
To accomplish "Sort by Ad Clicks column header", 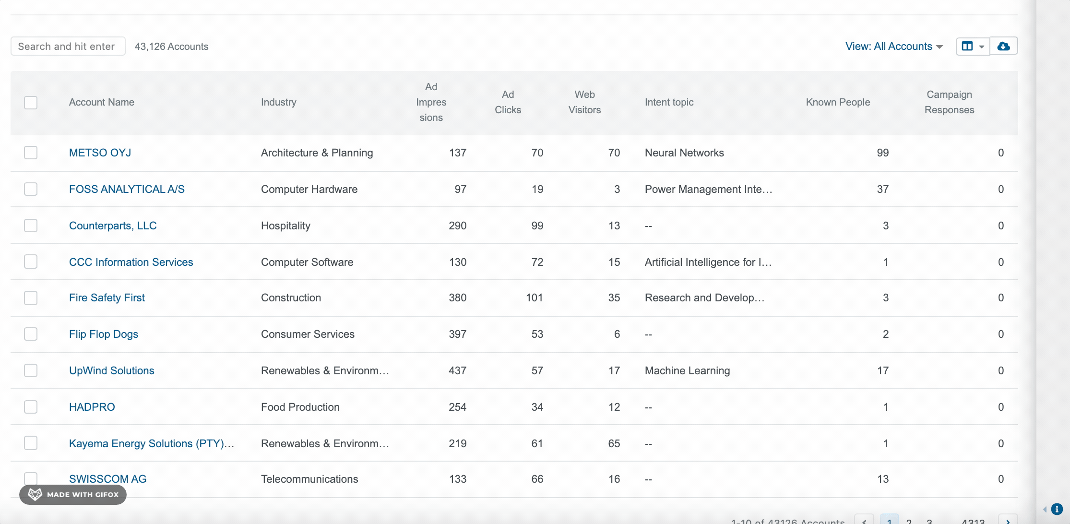I will (x=508, y=102).
